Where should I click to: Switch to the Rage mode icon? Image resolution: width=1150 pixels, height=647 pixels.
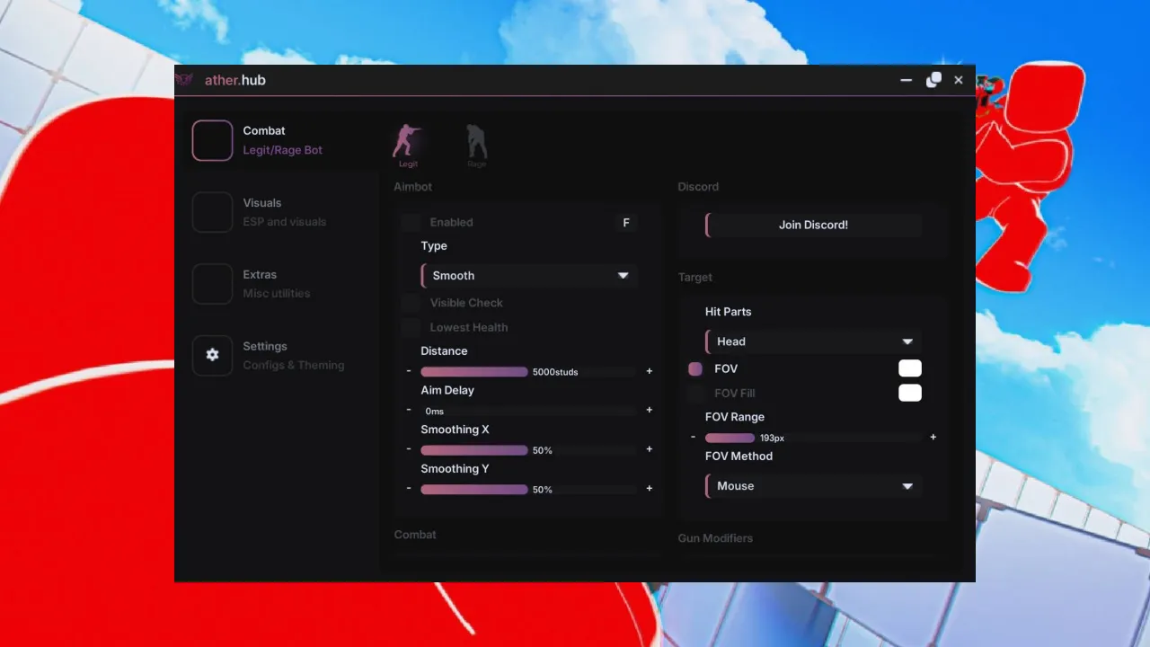point(476,146)
